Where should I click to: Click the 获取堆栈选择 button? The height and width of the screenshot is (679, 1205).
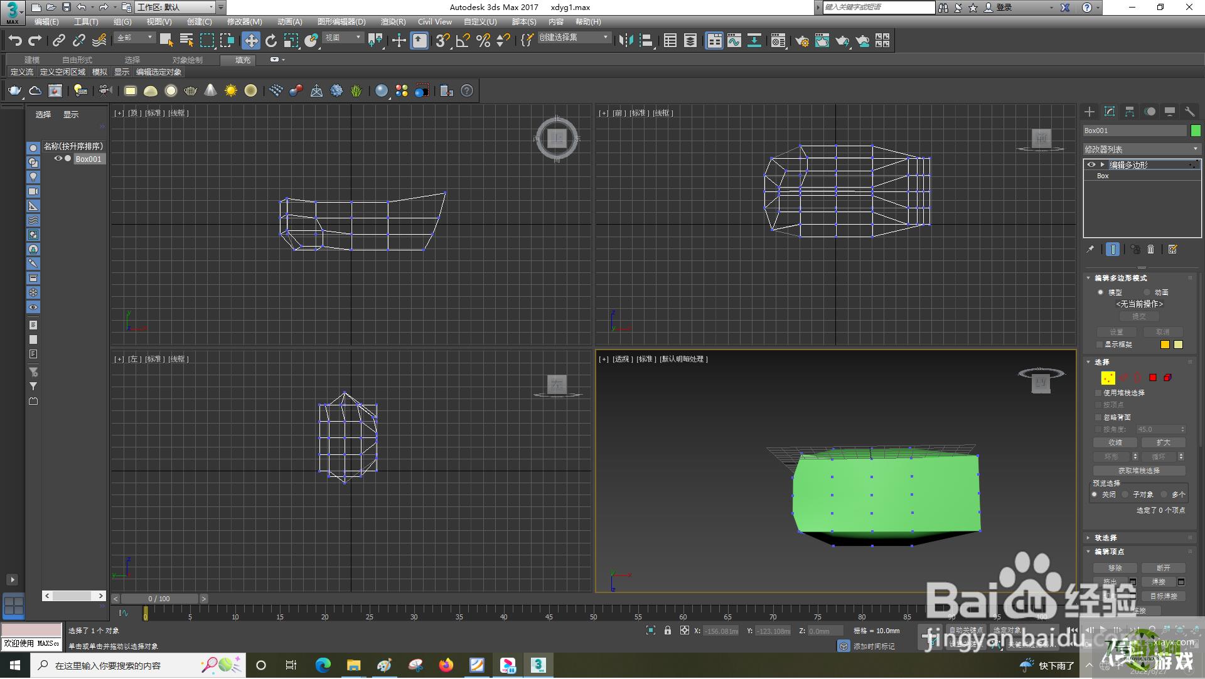click(1139, 471)
